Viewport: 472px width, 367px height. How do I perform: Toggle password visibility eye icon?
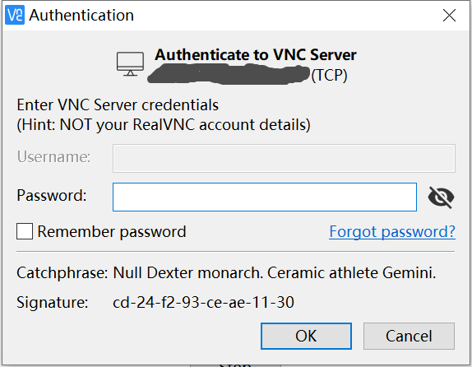point(441,197)
